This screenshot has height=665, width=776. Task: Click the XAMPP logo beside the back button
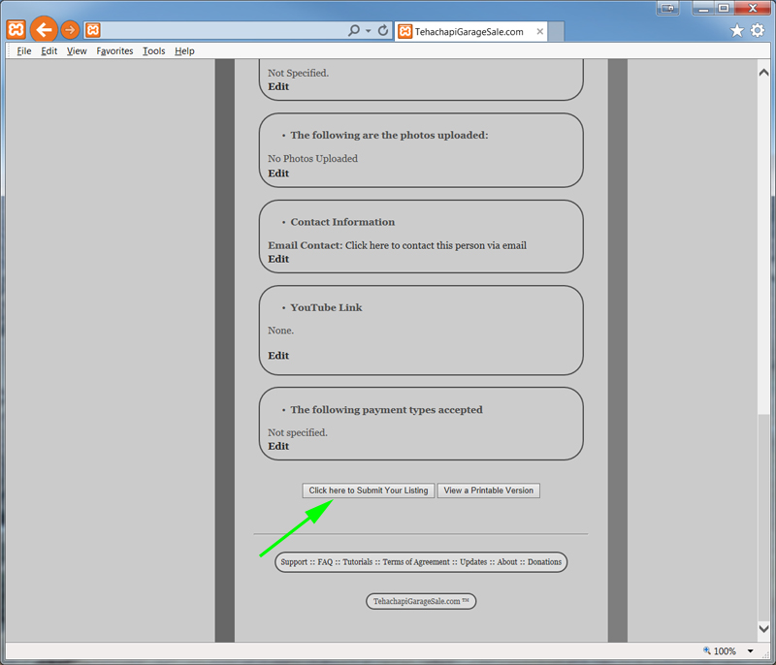(16, 30)
